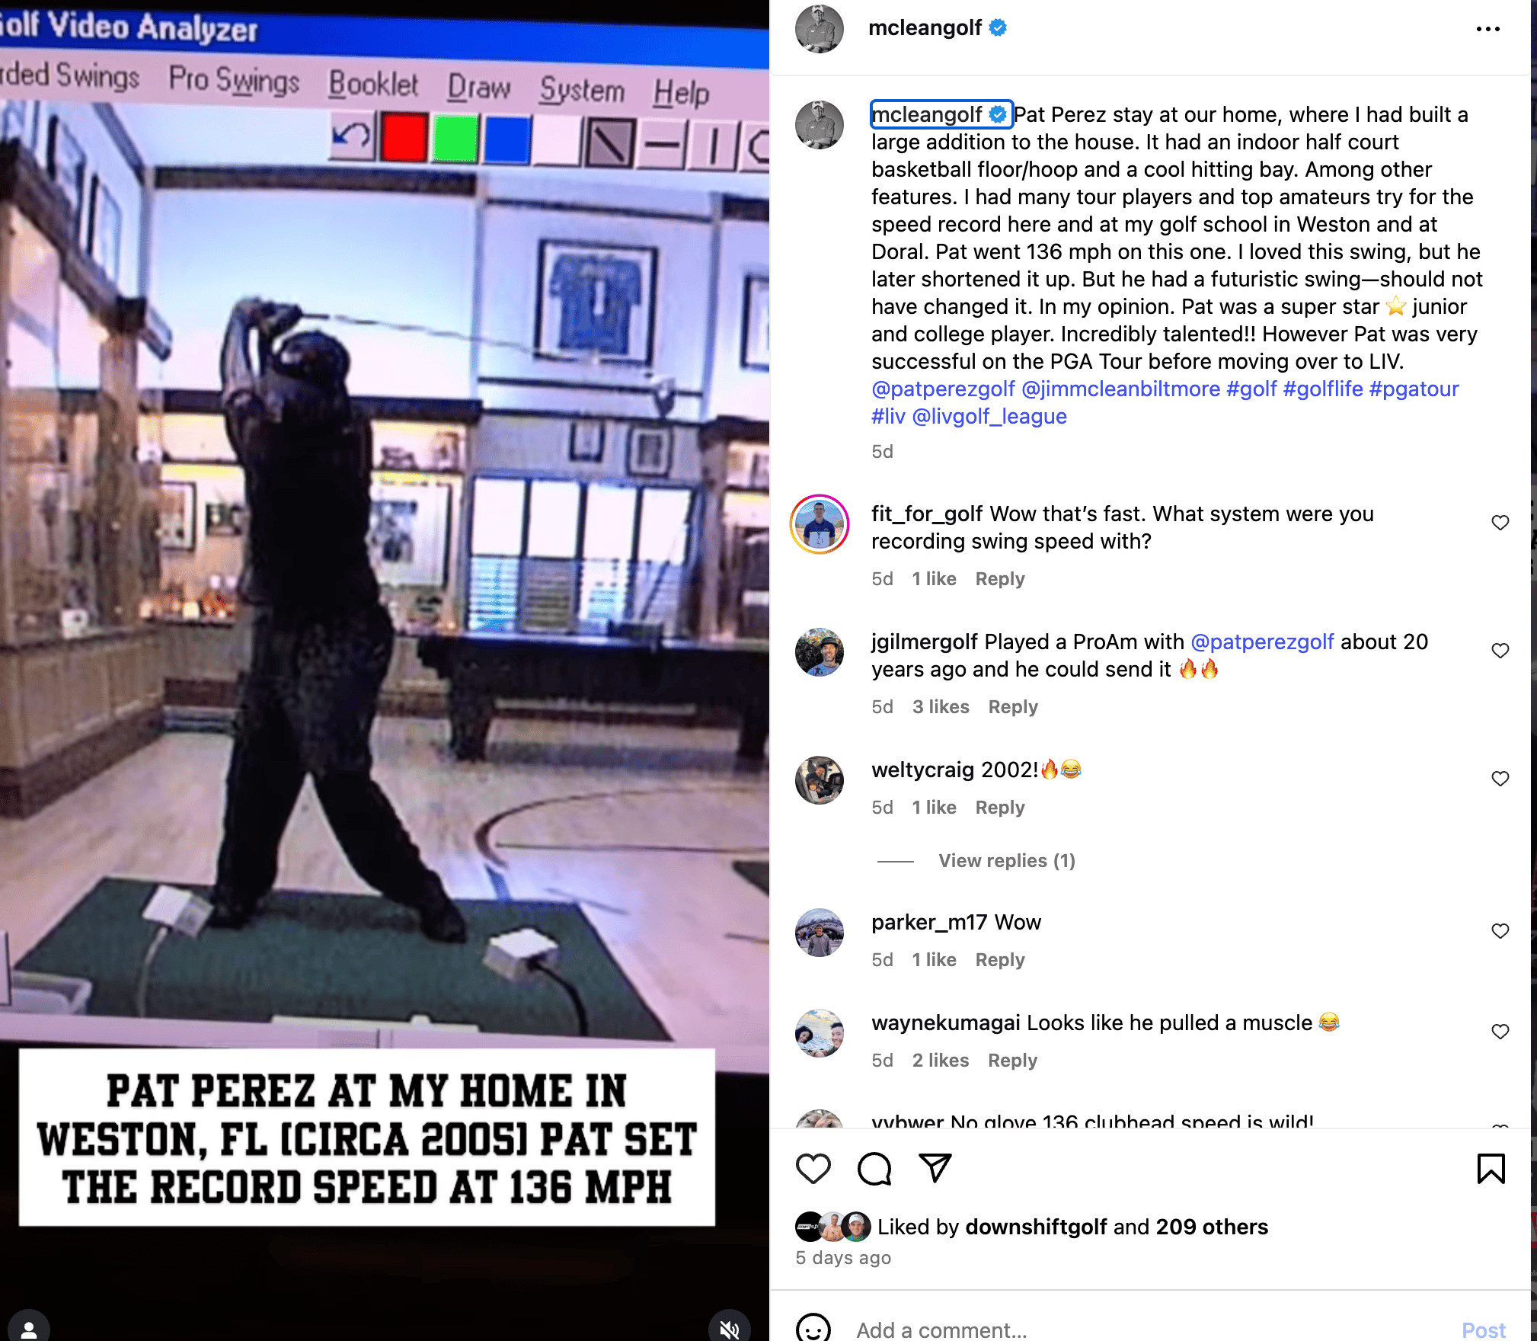This screenshot has height=1341, width=1537.
Task: Show tagged people on the video
Action: (x=29, y=1328)
